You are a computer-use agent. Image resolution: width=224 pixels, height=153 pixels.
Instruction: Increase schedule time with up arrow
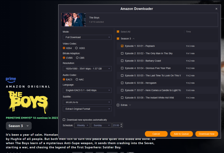pos(121,124)
